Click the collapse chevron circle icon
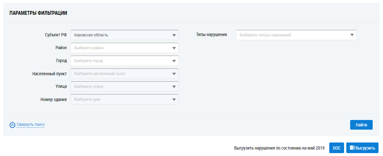Image resolution: width=383 pixels, height=156 pixels. point(13,125)
